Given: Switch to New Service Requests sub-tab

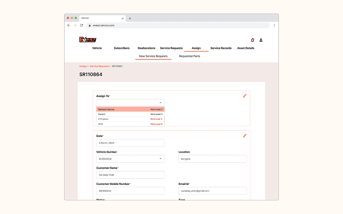Looking at the screenshot, I should tap(153, 56).
